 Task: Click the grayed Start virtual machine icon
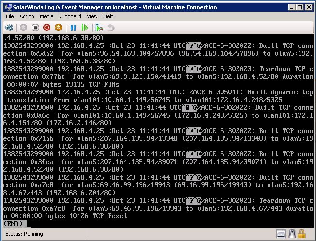tap(23, 28)
